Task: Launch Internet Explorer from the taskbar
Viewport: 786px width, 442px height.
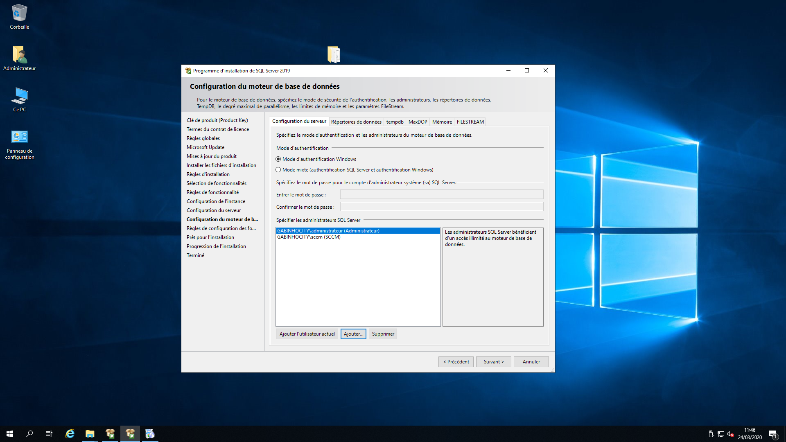Action: coord(70,434)
